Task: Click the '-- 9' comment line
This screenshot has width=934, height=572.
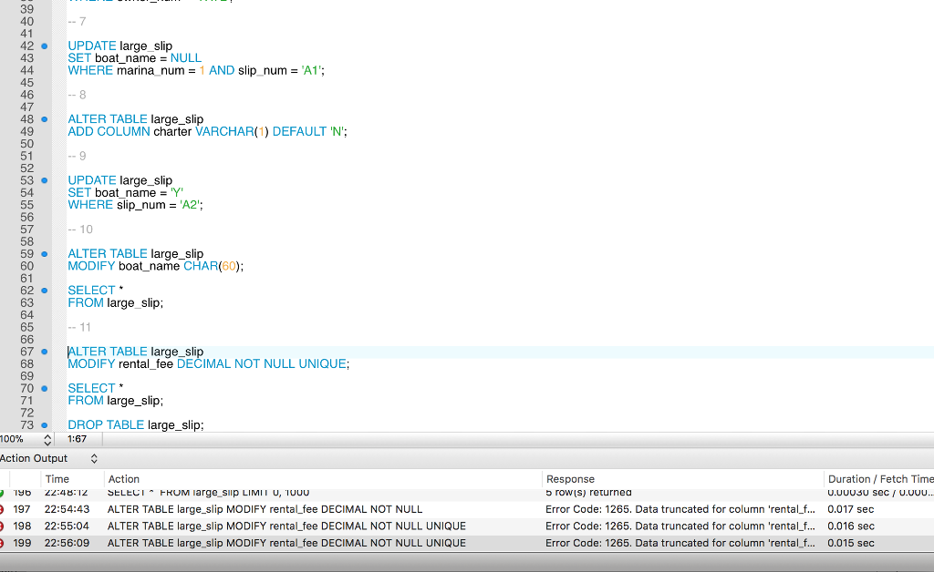Action: [77, 157]
